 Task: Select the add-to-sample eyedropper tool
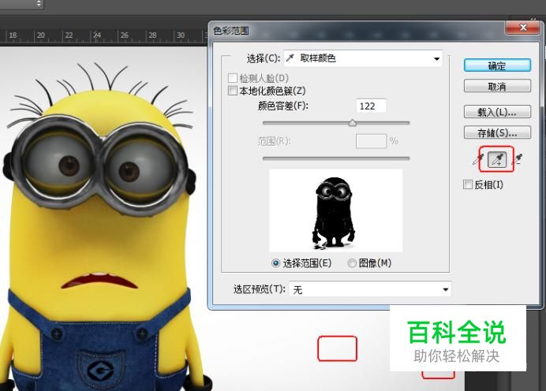coord(497,159)
